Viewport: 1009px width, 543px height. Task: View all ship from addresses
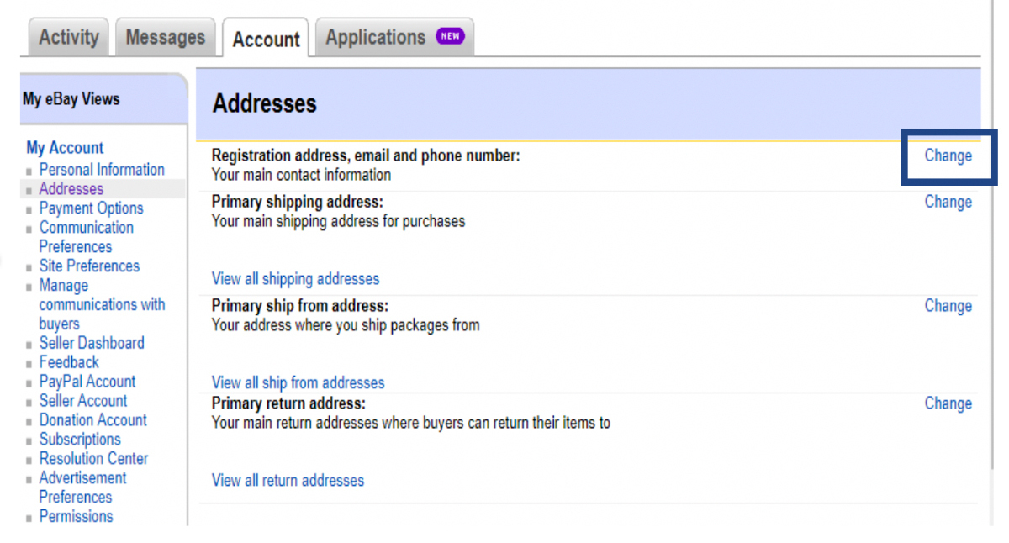tap(298, 383)
